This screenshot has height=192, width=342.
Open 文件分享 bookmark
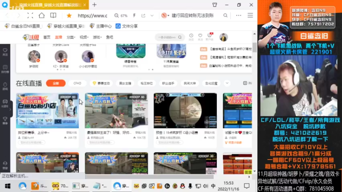tap(127, 26)
